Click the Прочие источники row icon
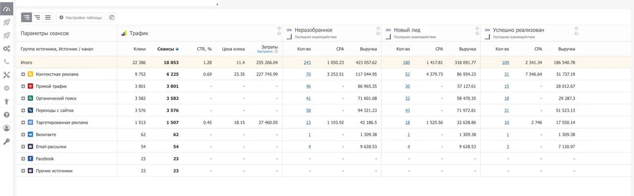 pos(31,171)
